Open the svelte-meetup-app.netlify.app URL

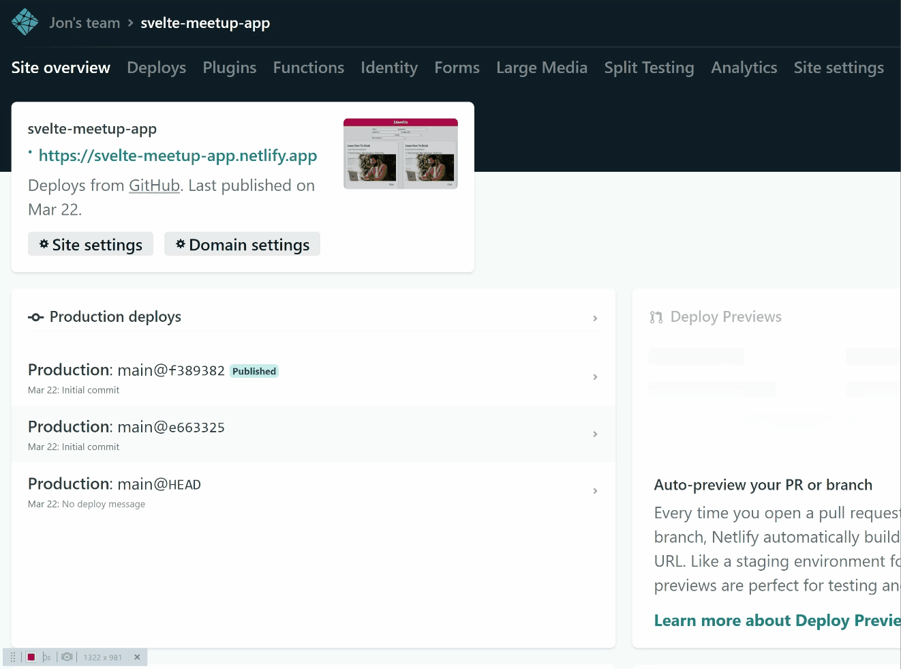pyautogui.click(x=178, y=155)
